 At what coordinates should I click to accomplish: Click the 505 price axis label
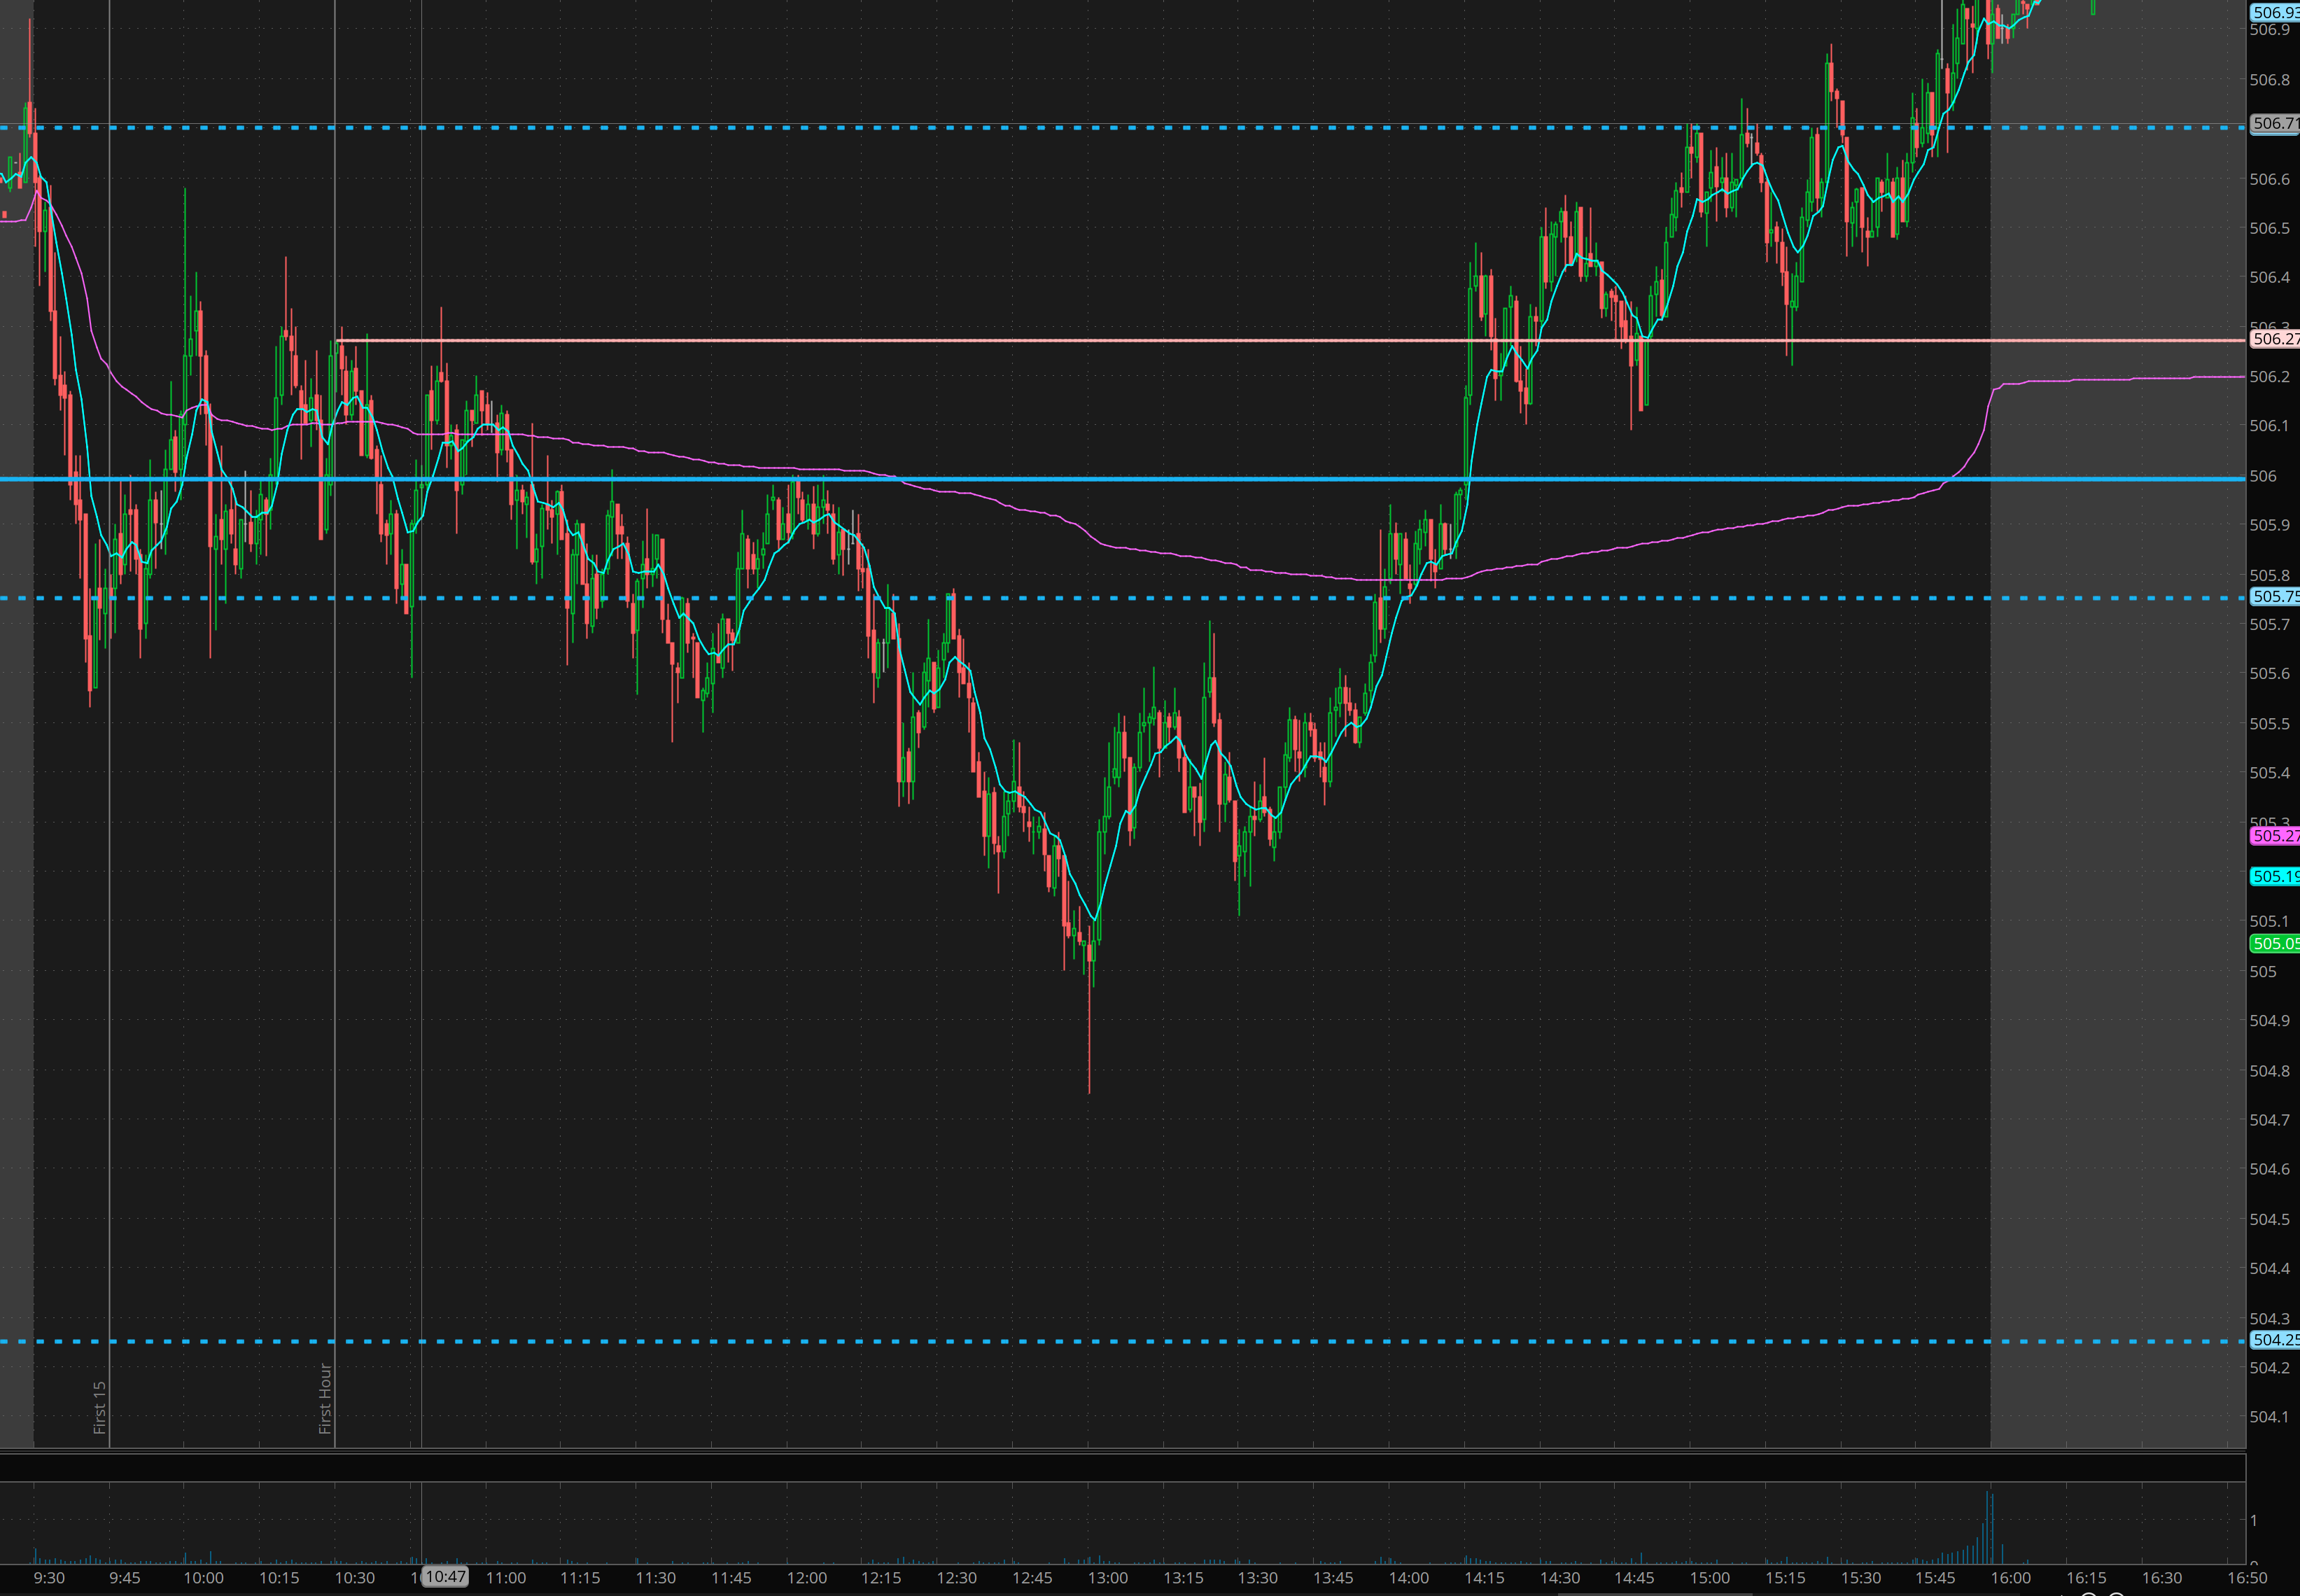(x=2262, y=971)
